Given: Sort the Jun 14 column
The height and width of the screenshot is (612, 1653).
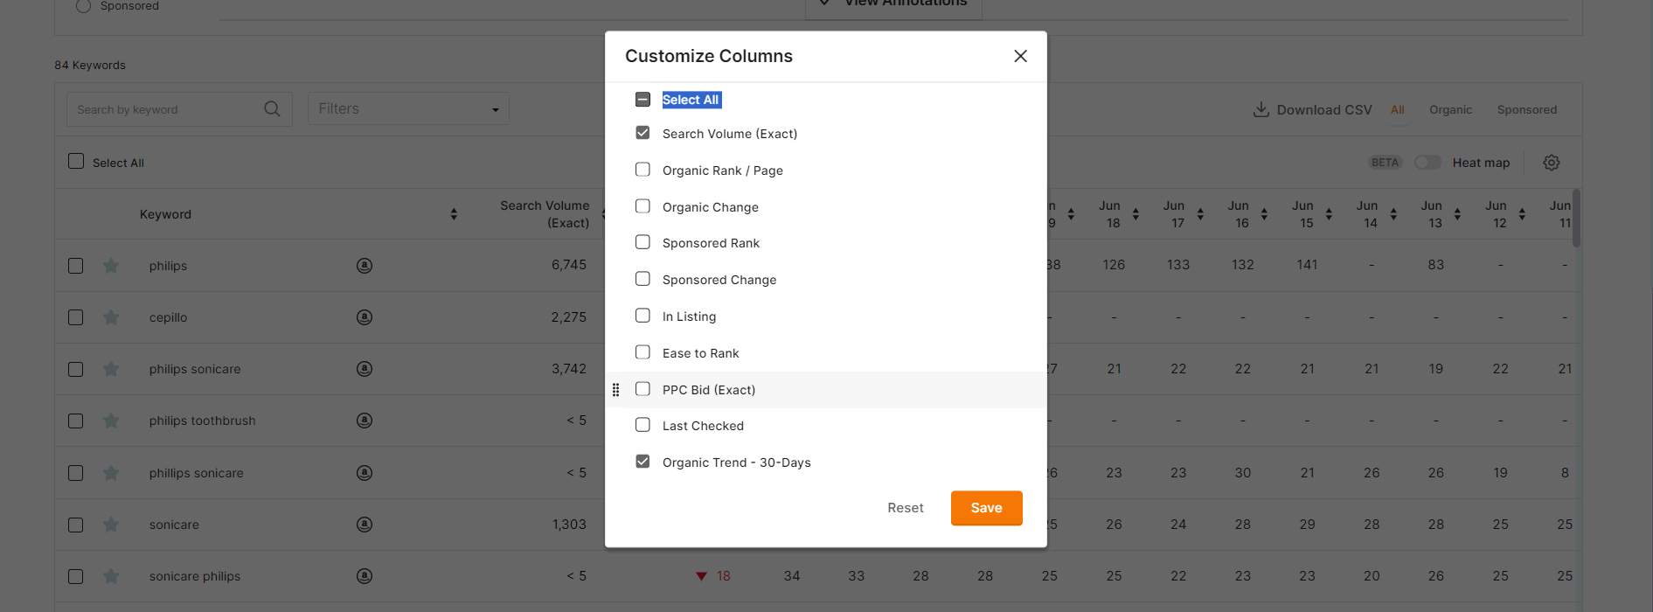Looking at the screenshot, I should pos(1393,214).
